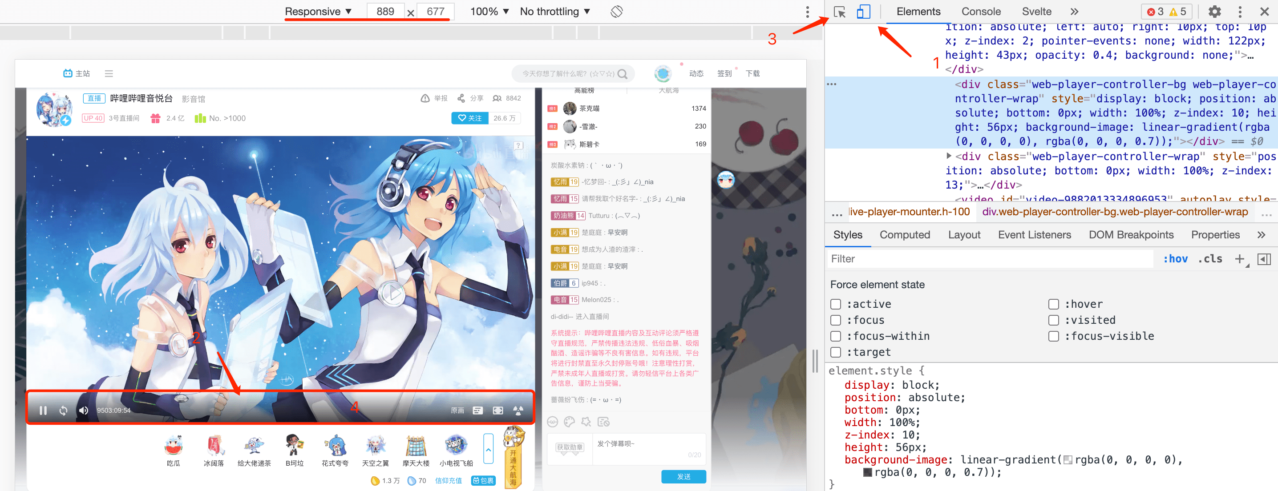Open the No throttling dropdown
The width and height of the screenshot is (1278, 491).
coord(554,12)
